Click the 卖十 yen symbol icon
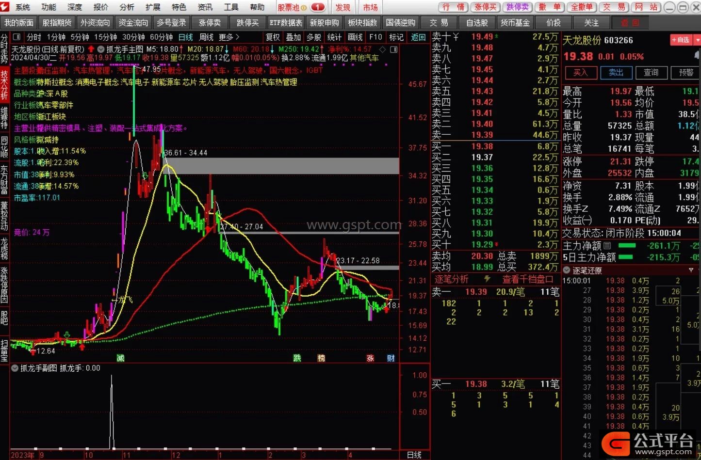This screenshot has width=701, height=460. 456,36
